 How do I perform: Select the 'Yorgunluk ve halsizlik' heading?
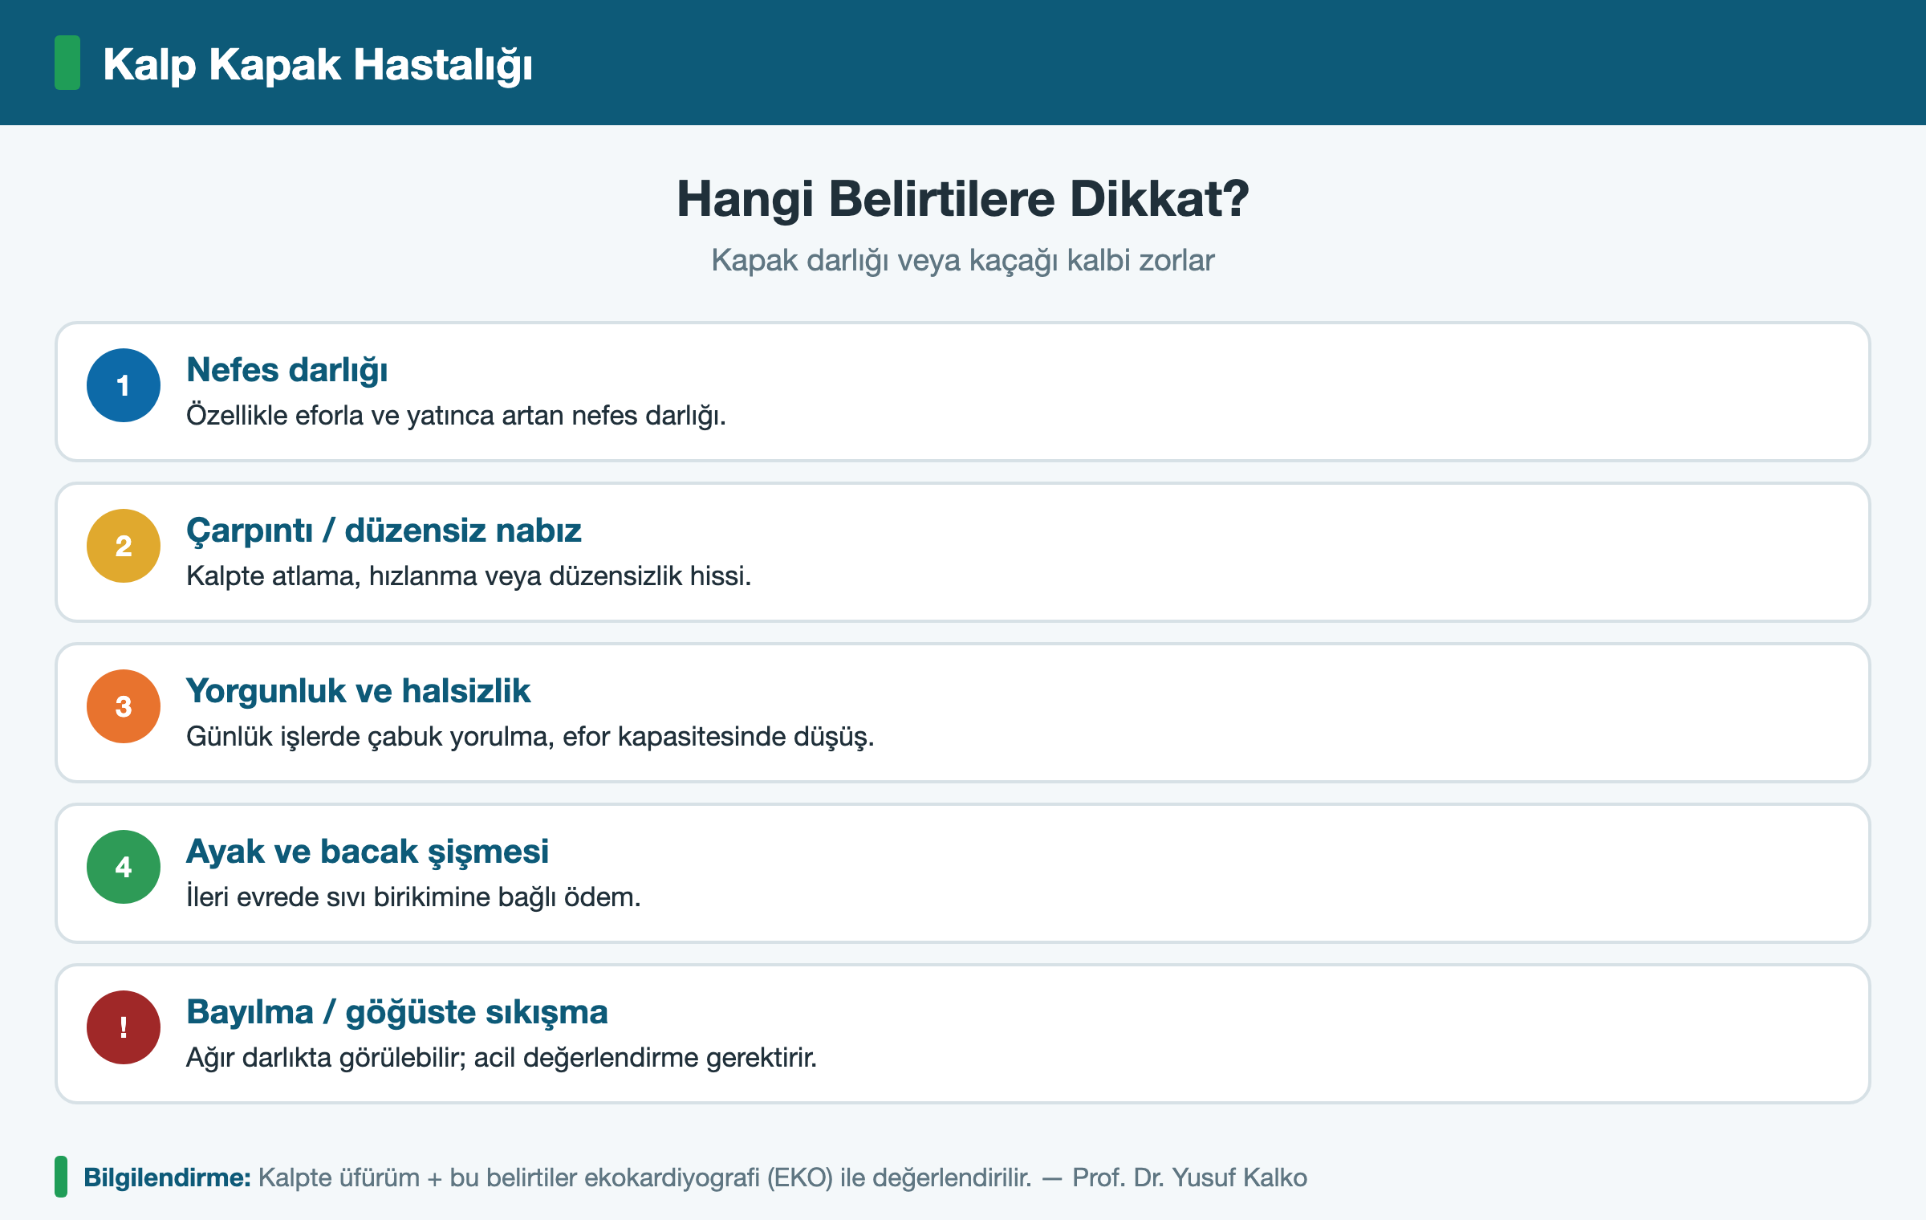point(358,691)
